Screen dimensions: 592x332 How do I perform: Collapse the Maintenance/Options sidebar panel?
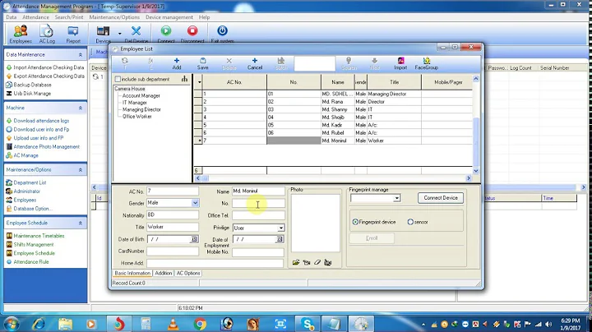coord(81,170)
